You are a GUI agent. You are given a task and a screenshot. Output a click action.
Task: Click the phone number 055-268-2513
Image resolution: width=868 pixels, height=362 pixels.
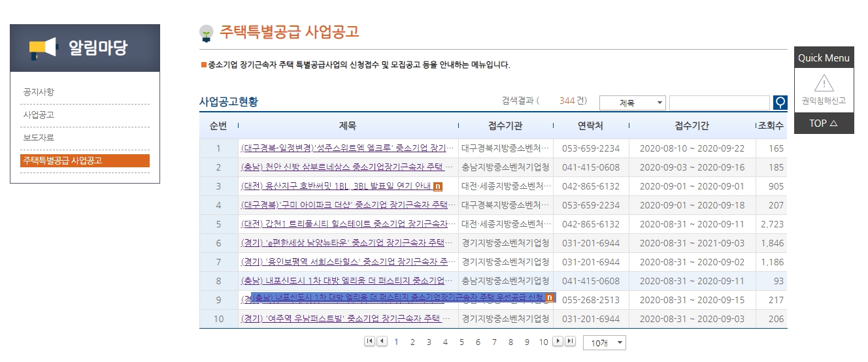(591, 300)
